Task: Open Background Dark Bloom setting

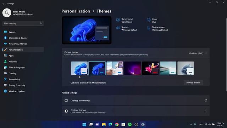Action: coord(124,21)
